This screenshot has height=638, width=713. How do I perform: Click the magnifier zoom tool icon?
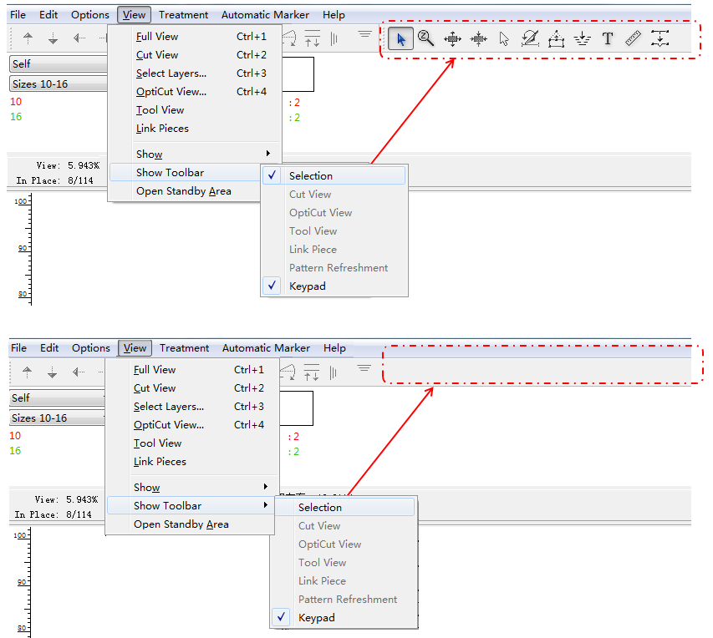[x=426, y=38]
